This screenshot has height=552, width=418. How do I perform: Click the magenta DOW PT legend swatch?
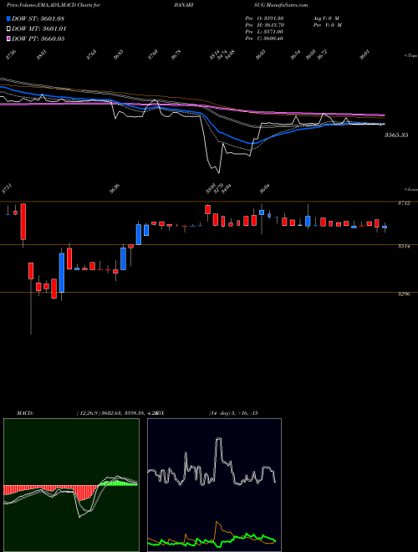(x=8, y=38)
